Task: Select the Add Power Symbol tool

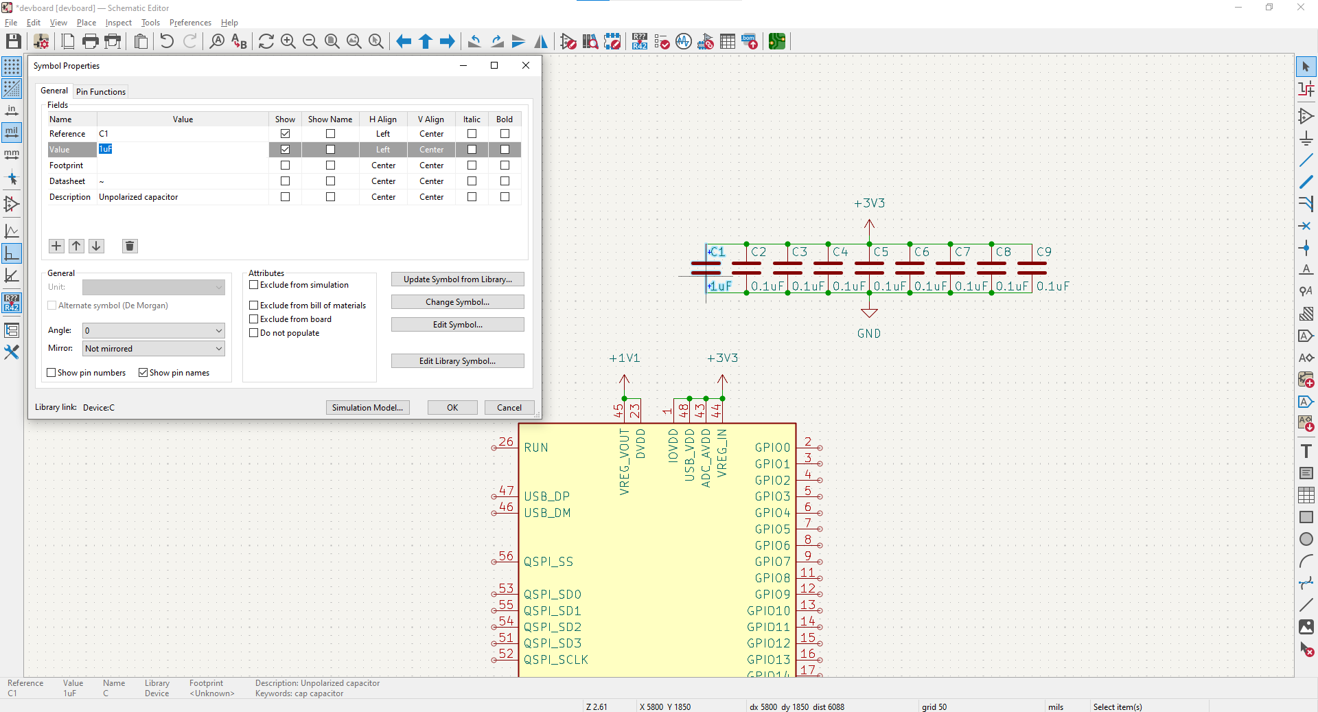Action: tap(1306, 138)
